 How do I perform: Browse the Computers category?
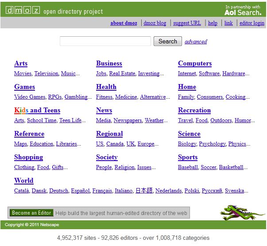(x=195, y=63)
